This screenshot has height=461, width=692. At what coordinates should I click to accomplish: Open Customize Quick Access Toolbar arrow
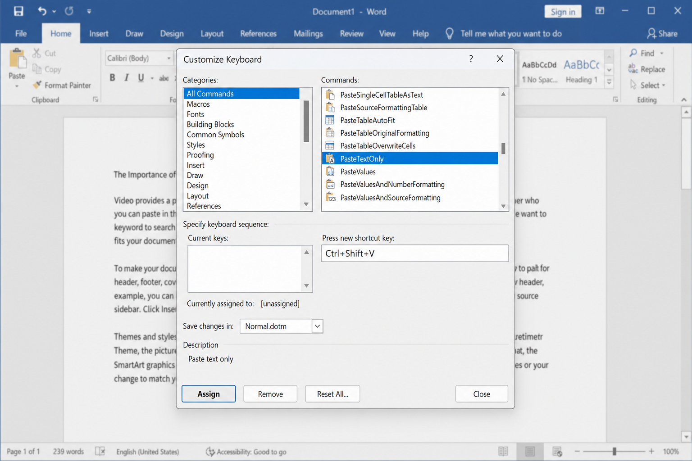click(89, 12)
